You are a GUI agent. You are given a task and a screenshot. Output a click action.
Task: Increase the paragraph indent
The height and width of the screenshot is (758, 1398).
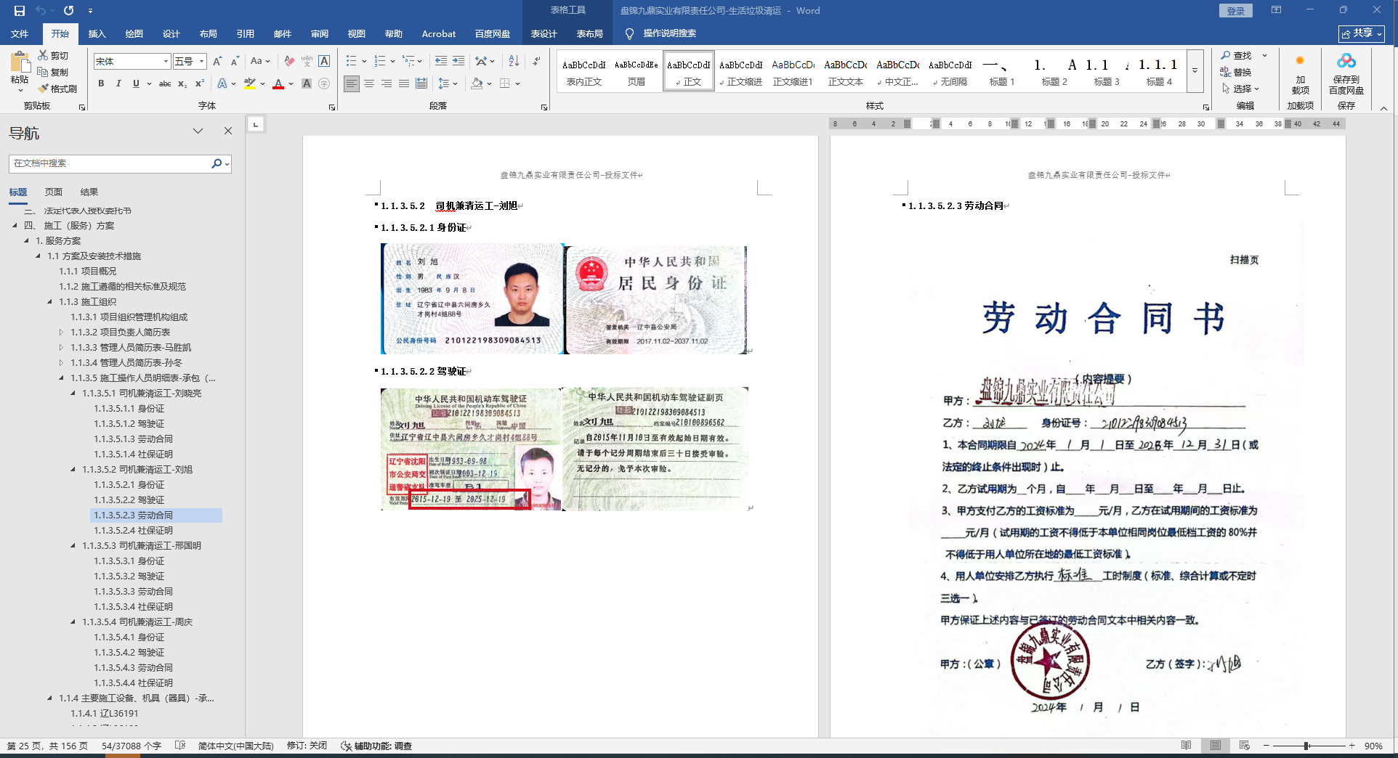(x=458, y=61)
